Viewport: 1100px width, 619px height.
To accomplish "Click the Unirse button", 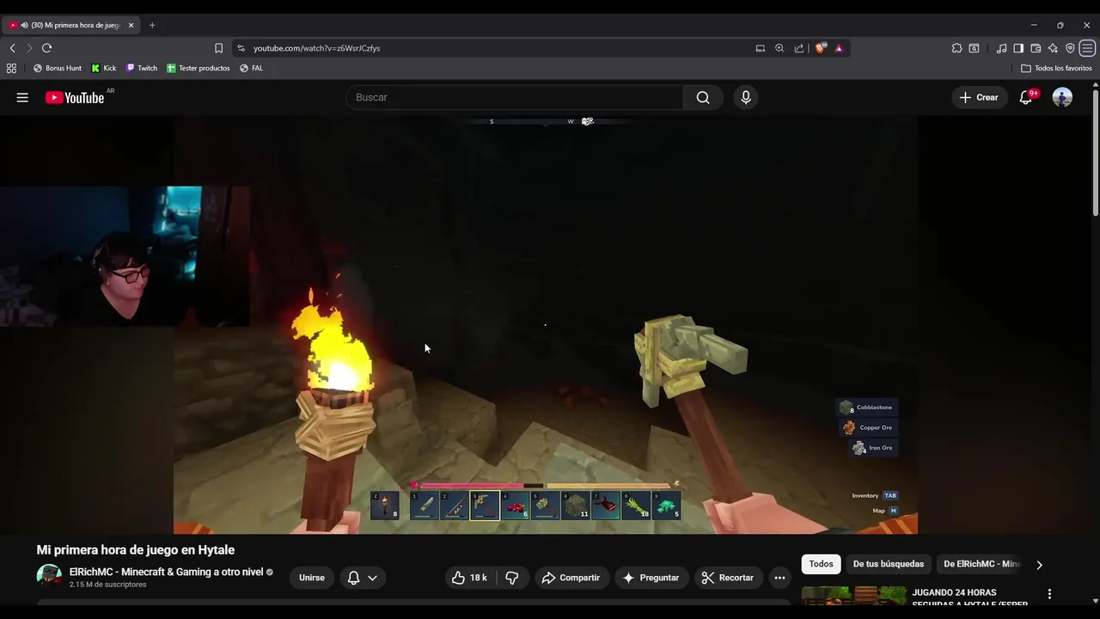I will click(x=312, y=578).
